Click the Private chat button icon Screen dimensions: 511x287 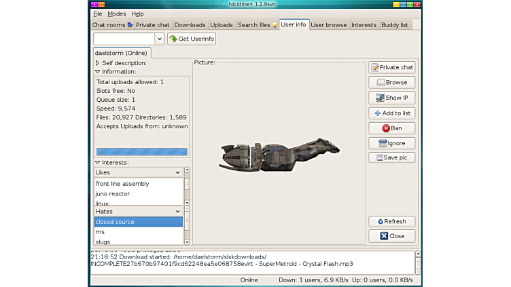point(375,68)
